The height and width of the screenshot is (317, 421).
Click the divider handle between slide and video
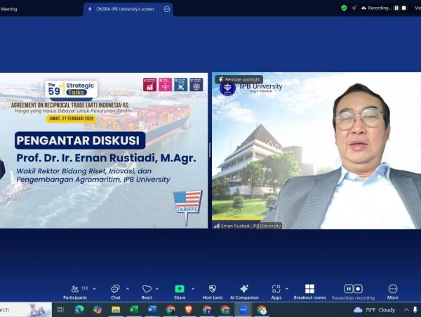[x=210, y=150]
